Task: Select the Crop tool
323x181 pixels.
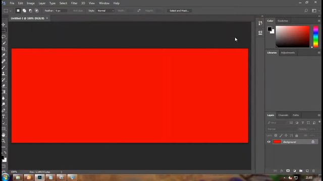Action: 4,49
